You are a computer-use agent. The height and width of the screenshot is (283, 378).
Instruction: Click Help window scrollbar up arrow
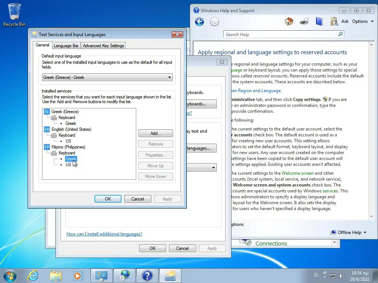(371, 45)
